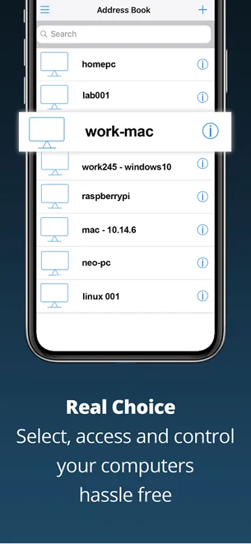Open info for work-mac
Image resolution: width=251 pixels, height=544 pixels.
pos(211,131)
